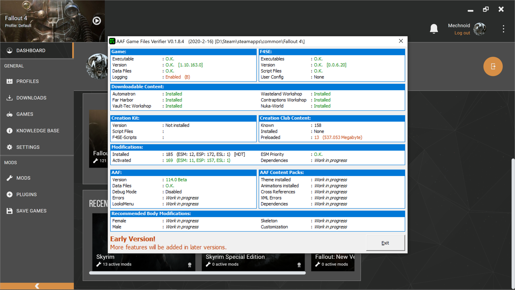Open the Skyrim Special Edition game card

click(x=253, y=262)
